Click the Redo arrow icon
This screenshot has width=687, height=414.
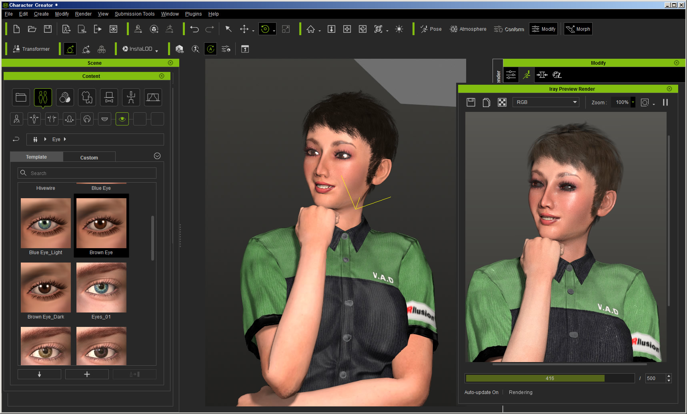[x=210, y=29]
